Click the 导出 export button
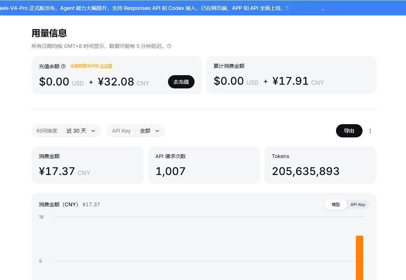This screenshot has height=280, width=406. (x=349, y=131)
